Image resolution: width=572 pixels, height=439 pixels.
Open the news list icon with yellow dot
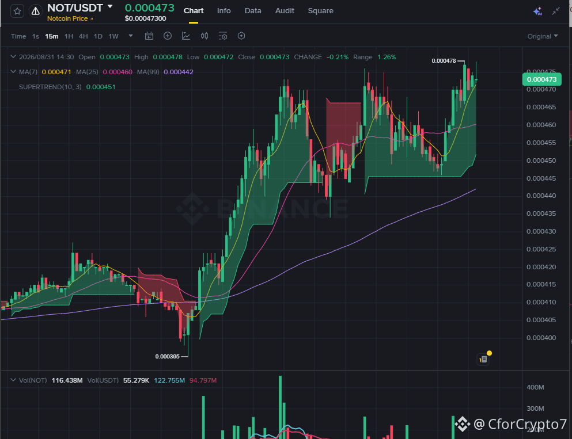pyautogui.click(x=483, y=359)
